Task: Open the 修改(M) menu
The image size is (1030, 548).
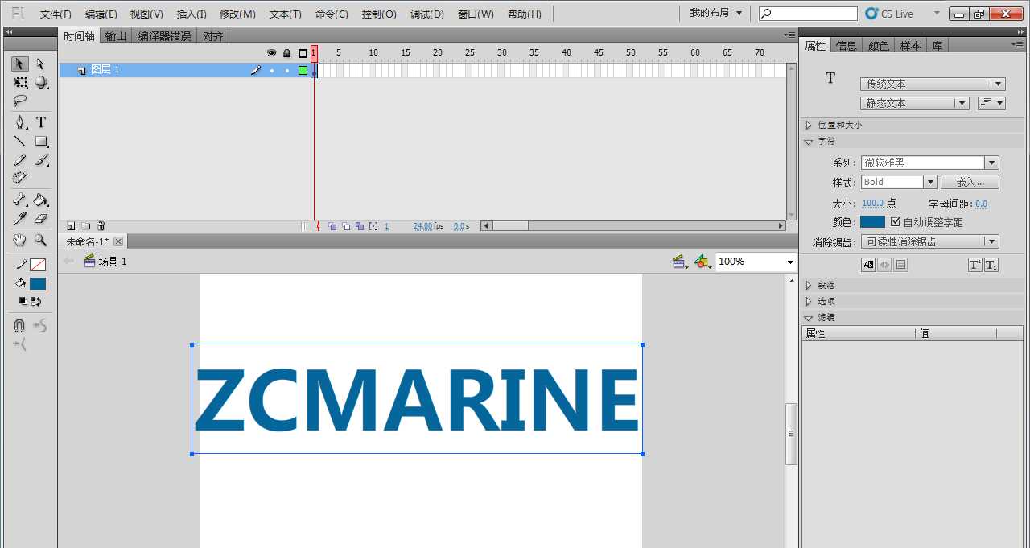Action: click(x=237, y=14)
